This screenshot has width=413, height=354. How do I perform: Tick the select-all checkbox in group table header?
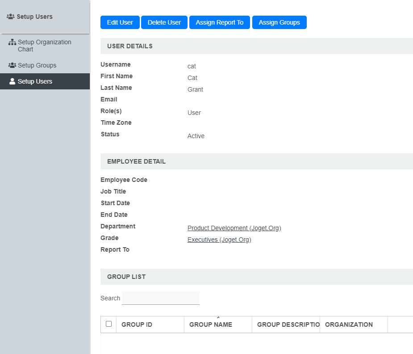(108, 324)
